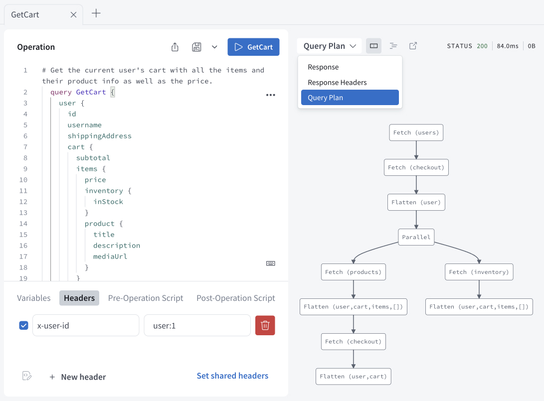Delete the x-user-id header
Viewport: 544px width, 401px height.
coord(265,325)
